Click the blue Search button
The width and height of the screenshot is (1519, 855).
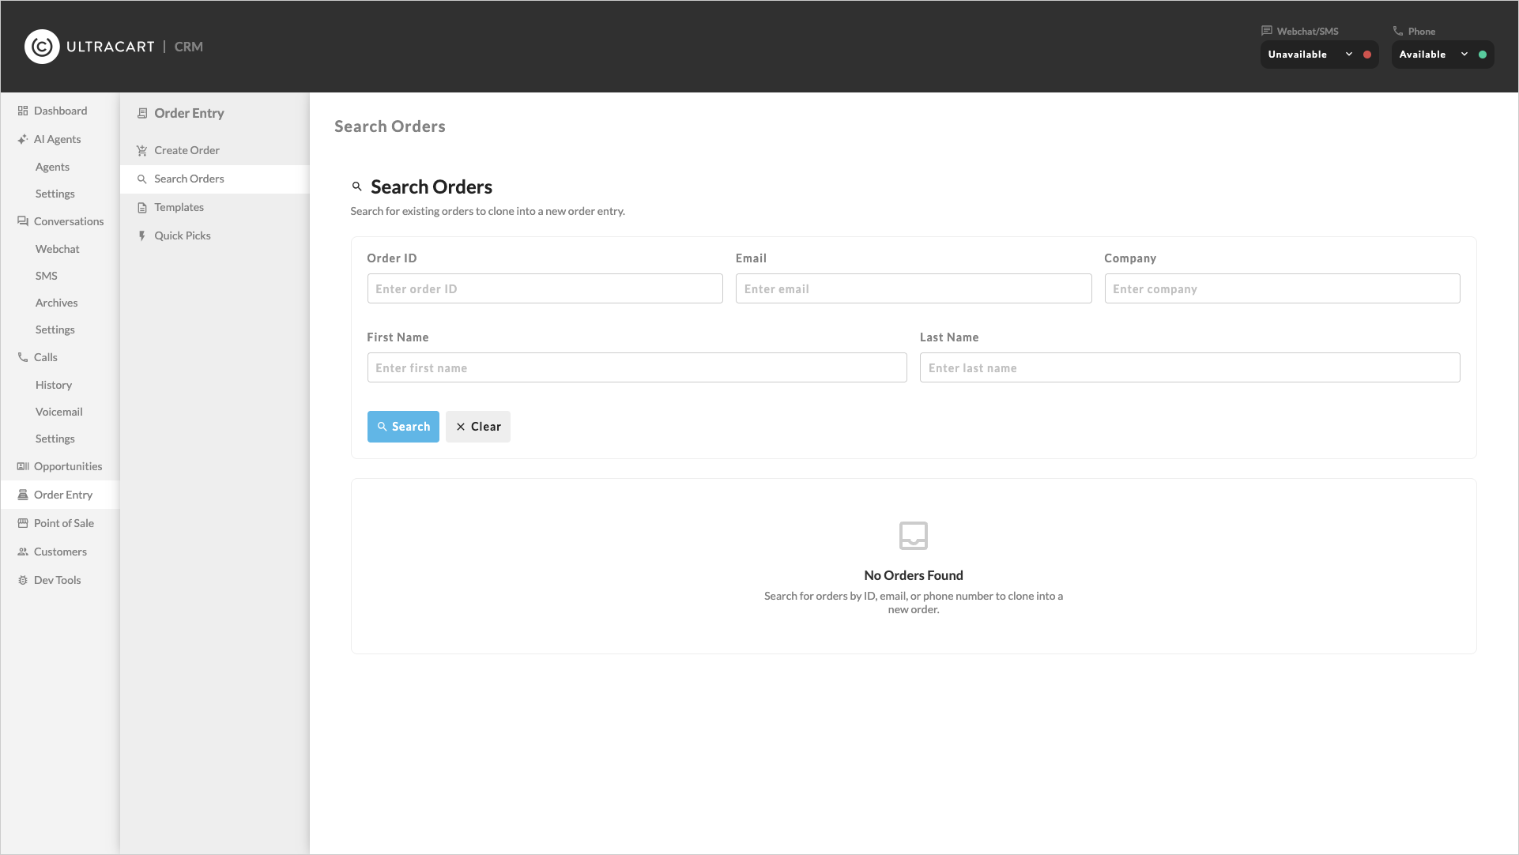[403, 427]
